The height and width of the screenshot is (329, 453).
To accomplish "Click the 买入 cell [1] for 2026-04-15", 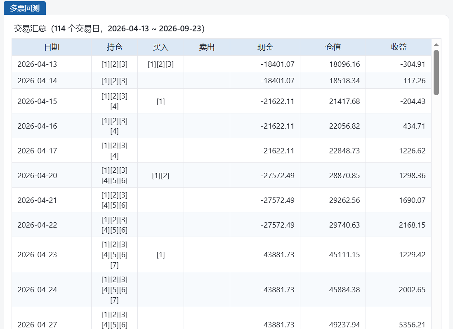I will click(x=160, y=101).
